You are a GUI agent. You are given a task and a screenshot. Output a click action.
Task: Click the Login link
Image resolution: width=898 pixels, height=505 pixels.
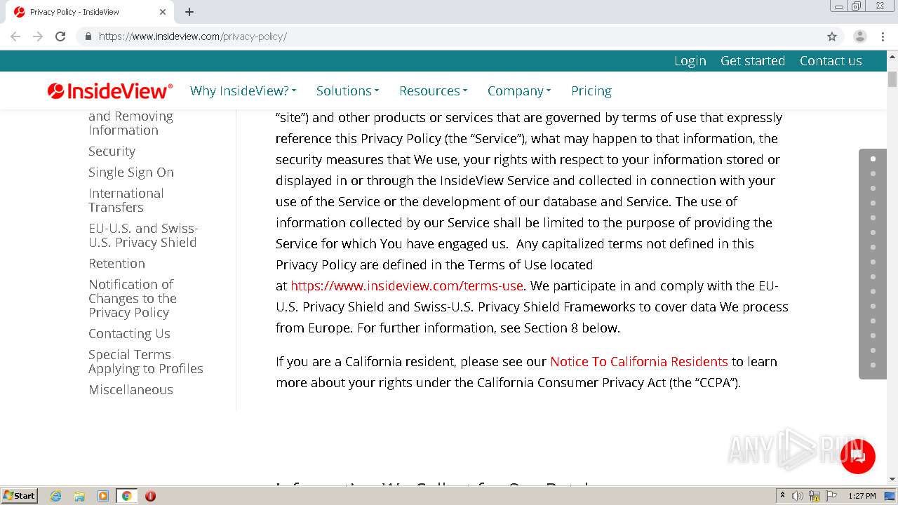(690, 61)
